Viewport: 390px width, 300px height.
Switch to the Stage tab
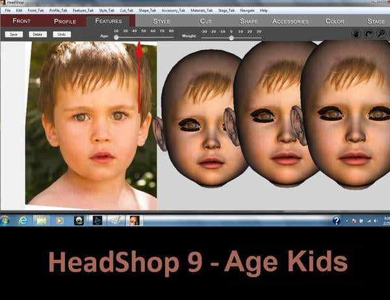(x=376, y=21)
